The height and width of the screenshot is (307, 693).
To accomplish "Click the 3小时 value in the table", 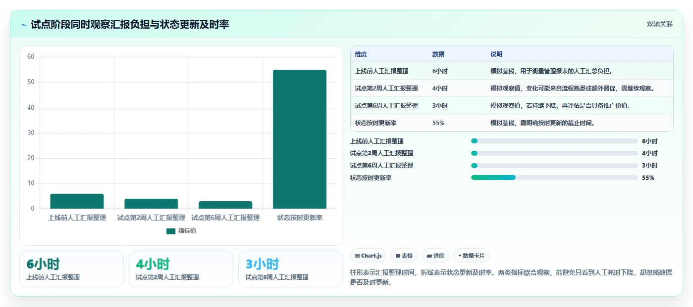I will pos(440,106).
